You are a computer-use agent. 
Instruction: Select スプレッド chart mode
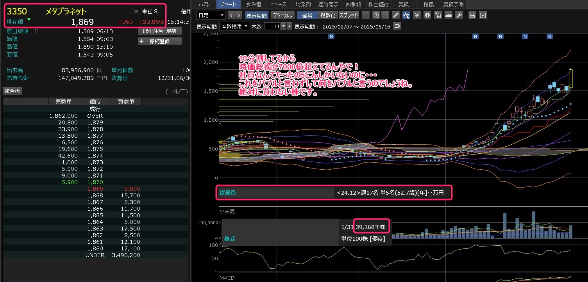tap(349, 16)
